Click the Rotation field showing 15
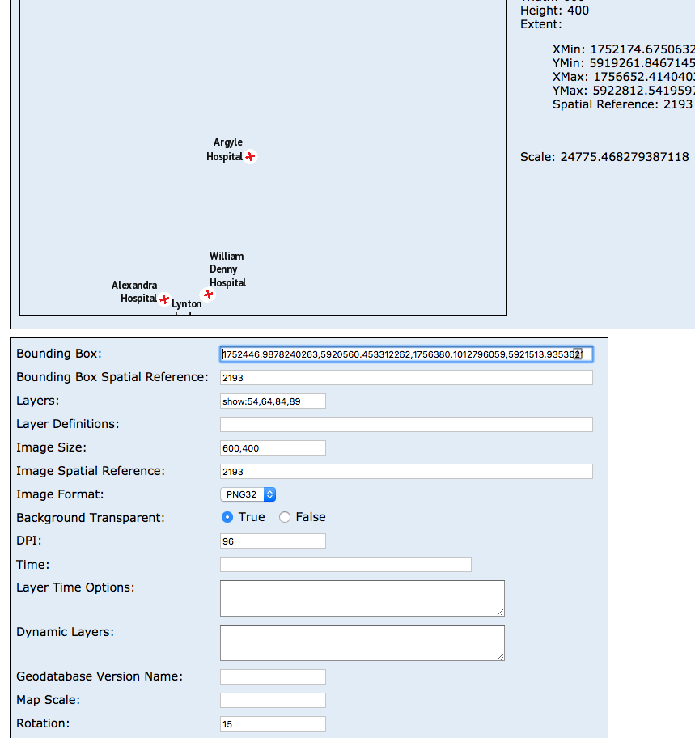 click(273, 724)
